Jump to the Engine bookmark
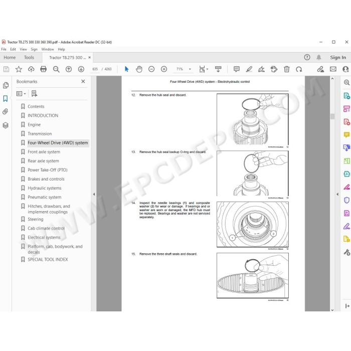 (34, 125)
